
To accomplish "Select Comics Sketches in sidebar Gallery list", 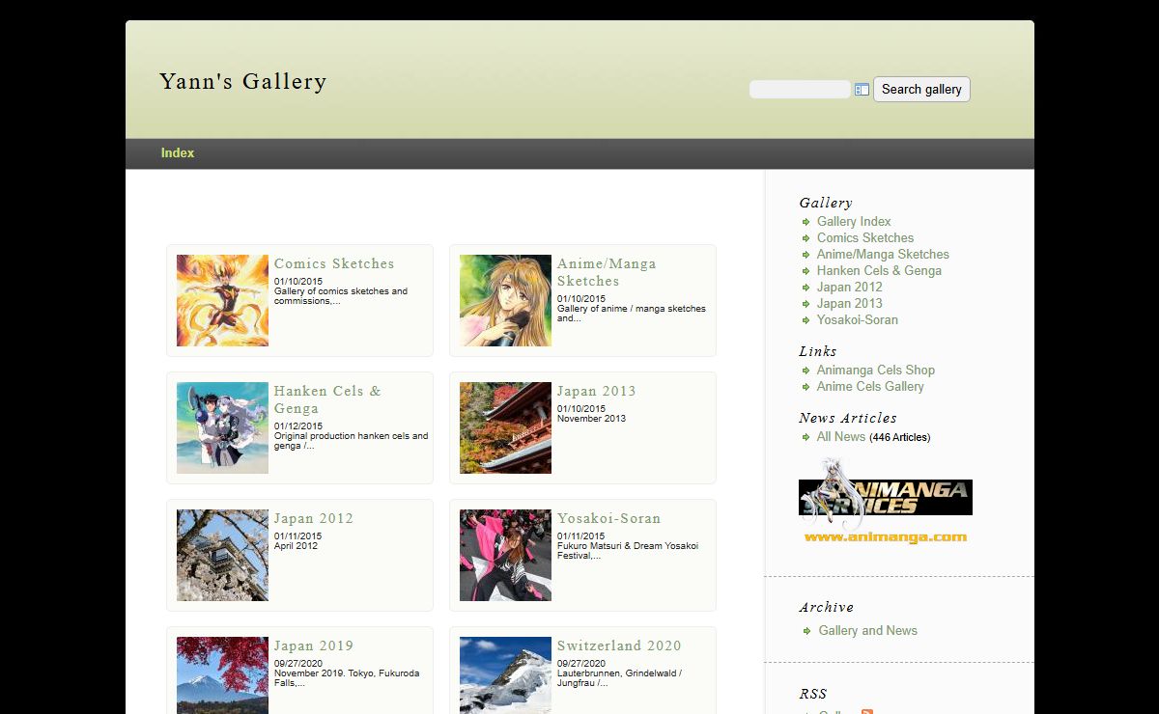I will pyautogui.click(x=865, y=237).
